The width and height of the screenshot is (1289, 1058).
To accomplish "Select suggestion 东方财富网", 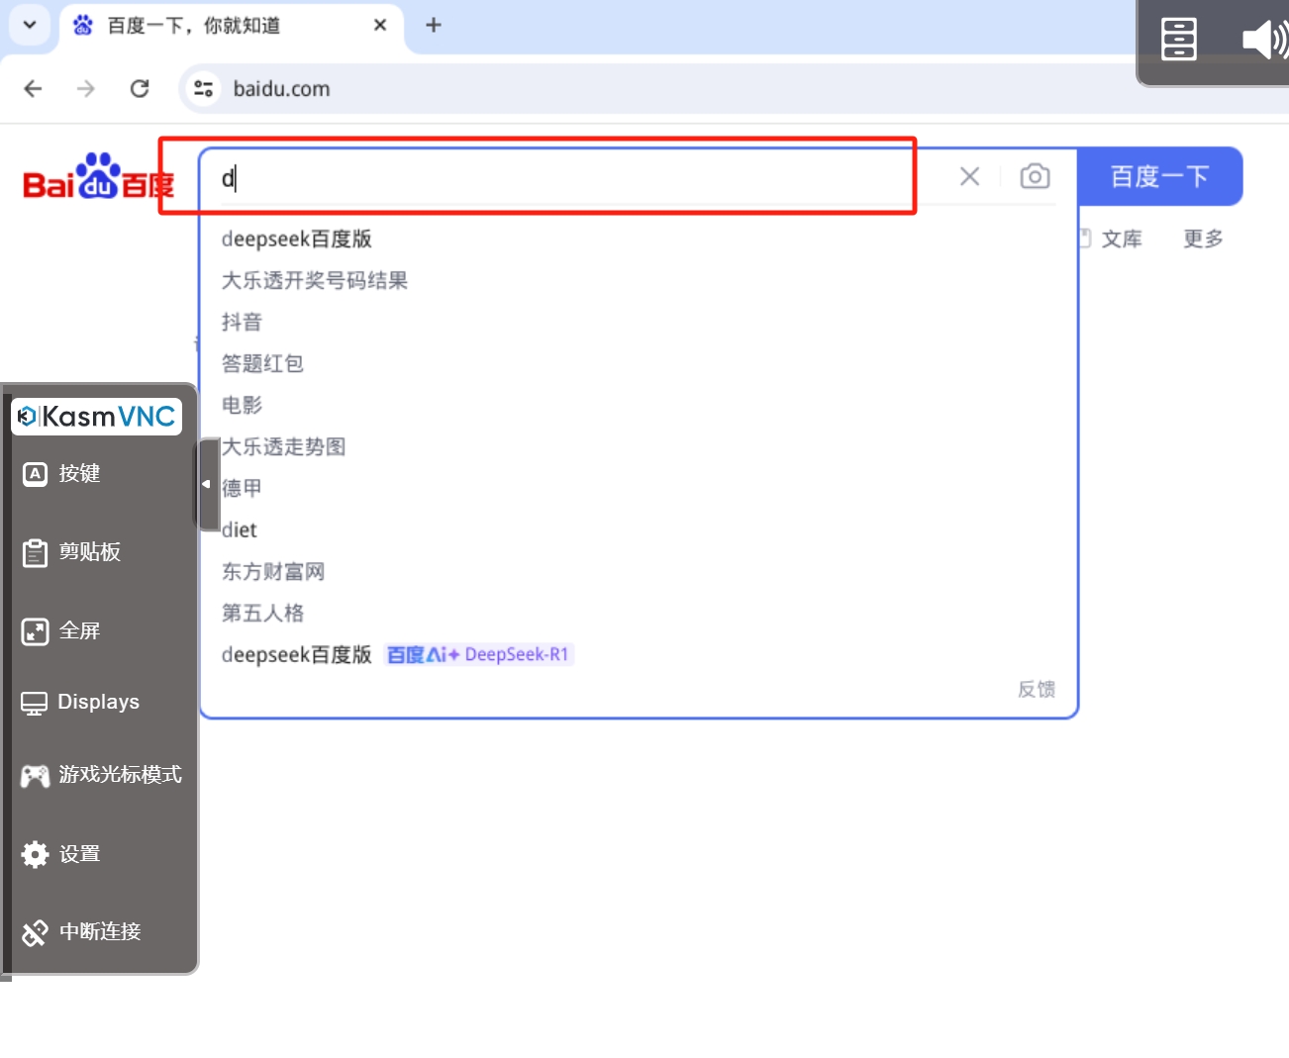I will (273, 571).
